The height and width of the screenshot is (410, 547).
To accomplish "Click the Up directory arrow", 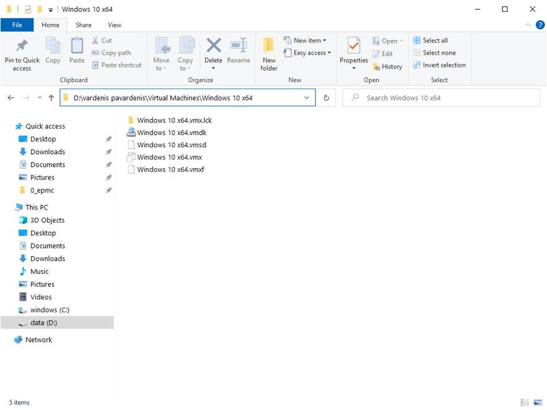I will click(51, 98).
